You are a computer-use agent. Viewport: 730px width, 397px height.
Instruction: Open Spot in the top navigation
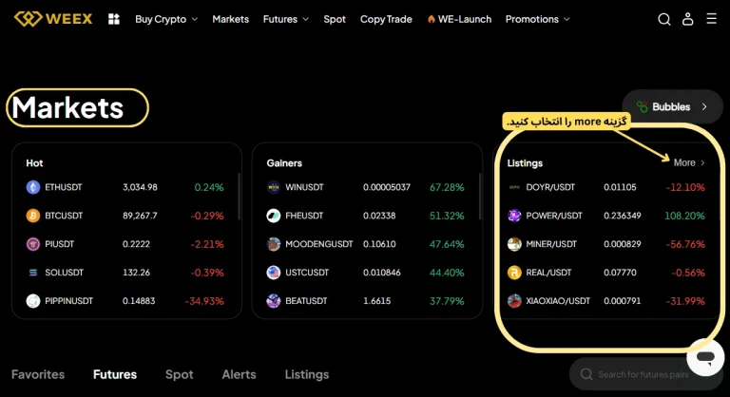335,19
